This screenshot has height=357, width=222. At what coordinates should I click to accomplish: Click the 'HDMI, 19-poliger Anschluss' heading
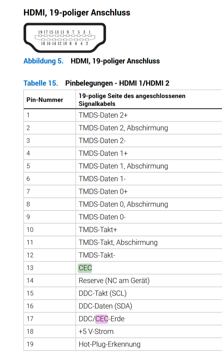click(x=77, y=12)
